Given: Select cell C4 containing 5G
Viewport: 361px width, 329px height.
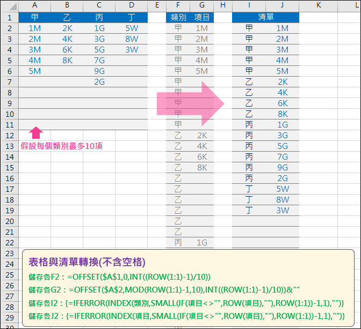Looking at the screenshot, I should [99, 50].
